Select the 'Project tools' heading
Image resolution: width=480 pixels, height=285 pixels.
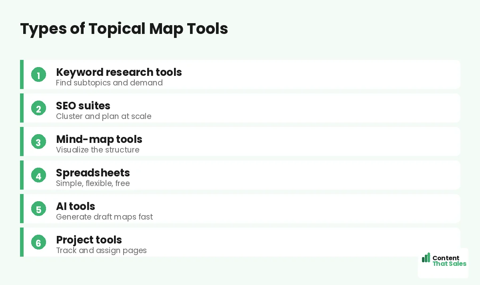[x=89, y=240]
